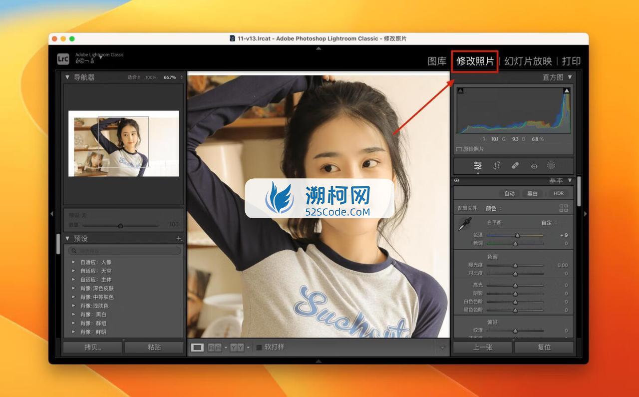Show the filmstrip via bottom arrow
639x397 pixels.
tap(319, 361)
